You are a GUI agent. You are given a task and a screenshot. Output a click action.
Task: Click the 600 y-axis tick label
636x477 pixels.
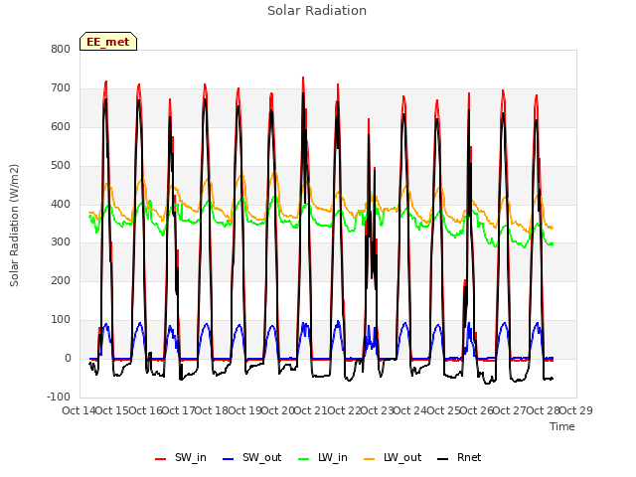[61, 126]
